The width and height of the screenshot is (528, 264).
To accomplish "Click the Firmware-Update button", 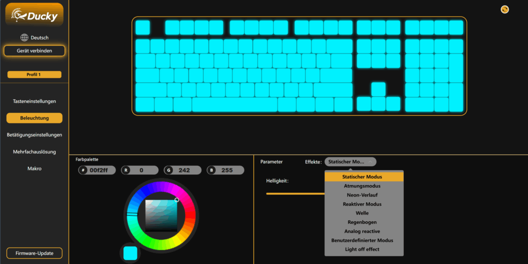I will (35, 253).
